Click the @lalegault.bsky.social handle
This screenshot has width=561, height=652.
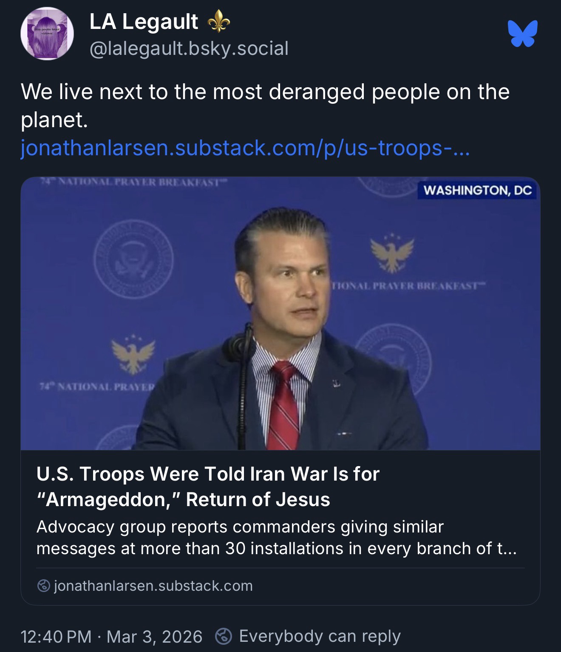[x=189, y=48]
